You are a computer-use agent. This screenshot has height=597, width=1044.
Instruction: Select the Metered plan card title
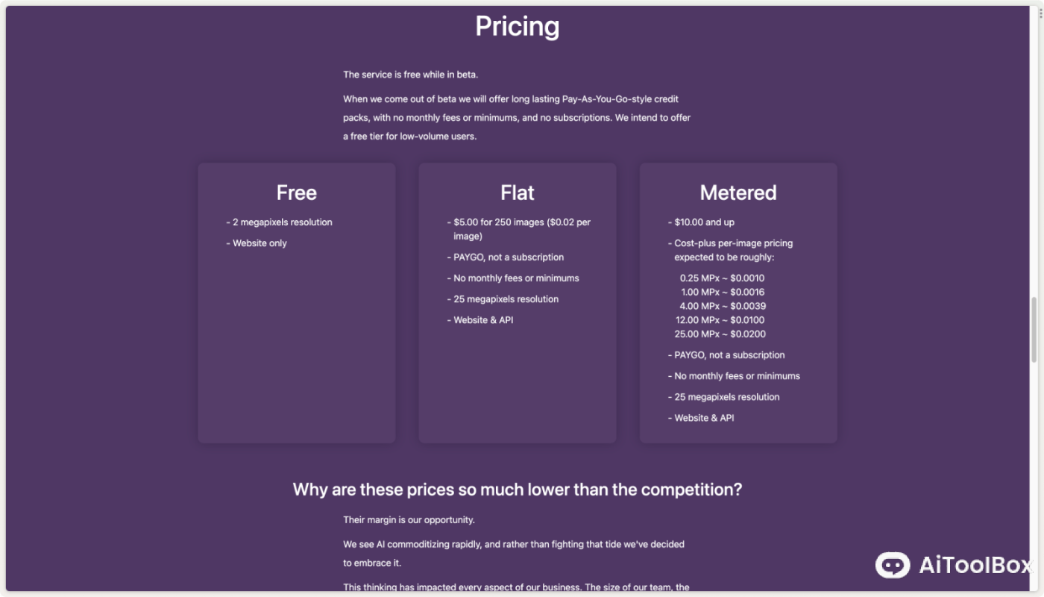pos(738,193)
